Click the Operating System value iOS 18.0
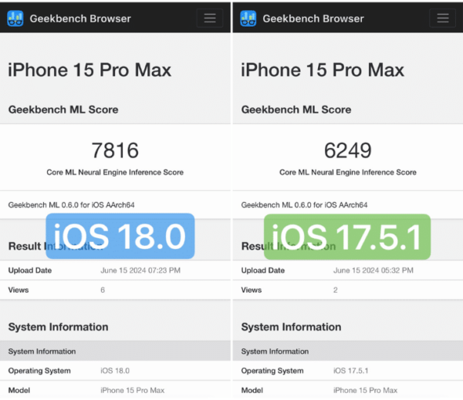 click(x=117, y=371)
